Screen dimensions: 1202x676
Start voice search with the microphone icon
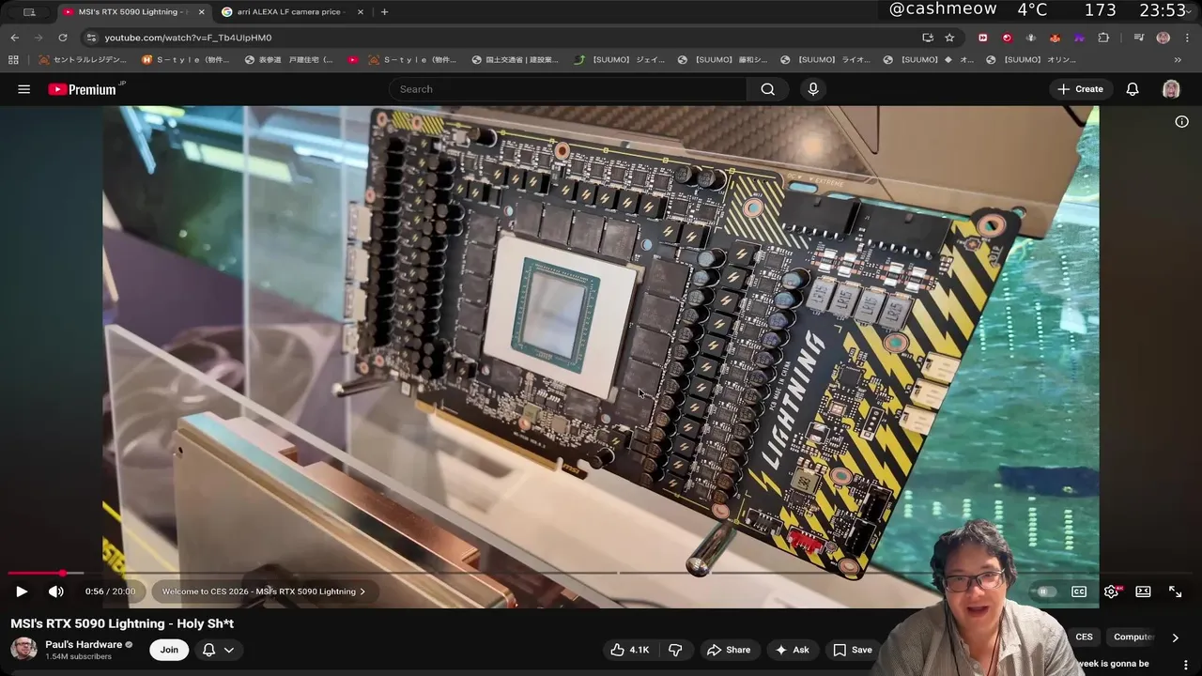pos(813,89)
